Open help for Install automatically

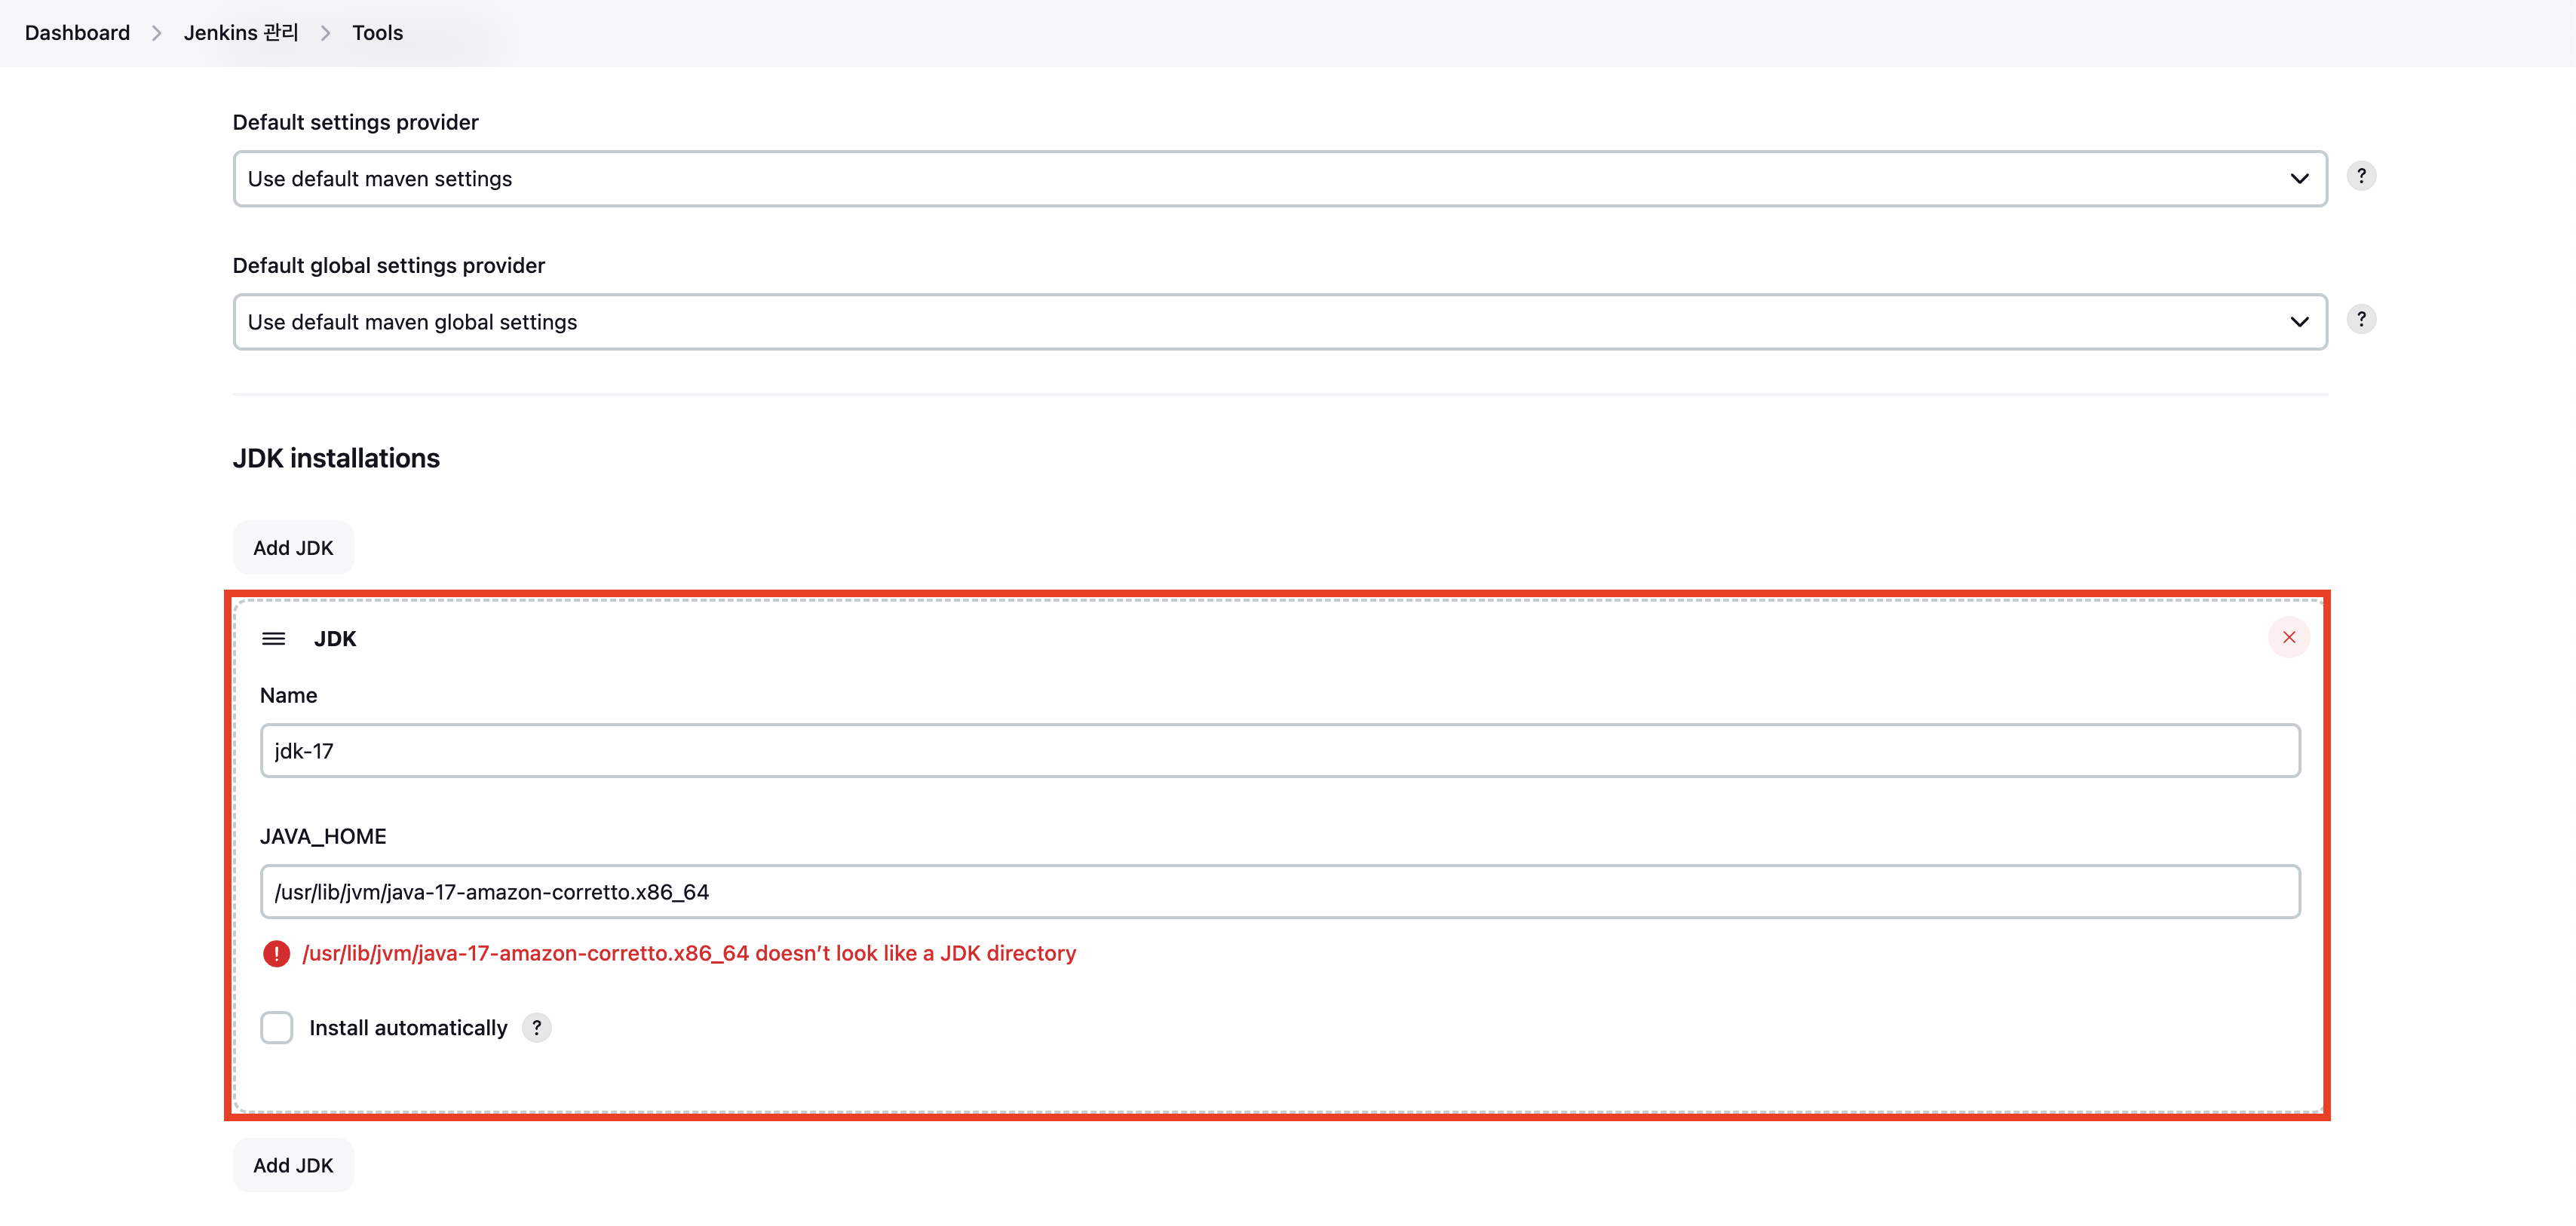coord(537,1027)
